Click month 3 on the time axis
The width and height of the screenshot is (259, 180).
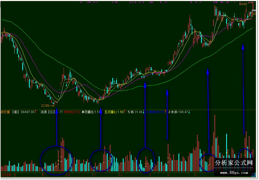[195, 175]
